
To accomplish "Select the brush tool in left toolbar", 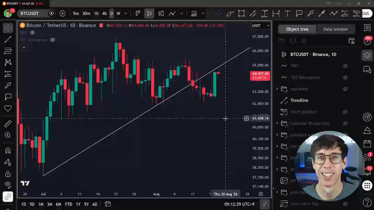I will 8,85.
